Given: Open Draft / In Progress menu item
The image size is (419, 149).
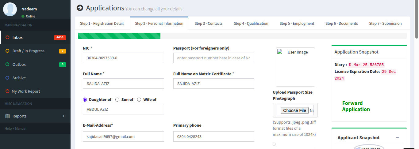Looking at the screenshot, I should 35,51.
